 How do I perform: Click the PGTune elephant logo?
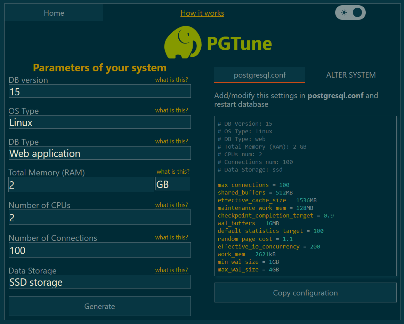point(183,43)
